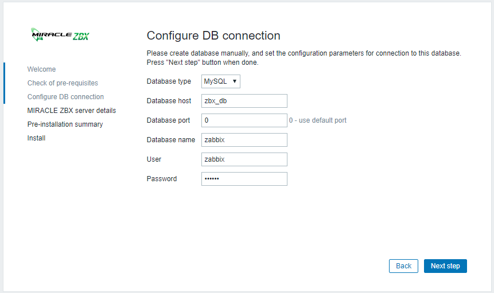Select the Install step in sidebar
The height and width of the screenshot is (293, 494).
pos(36,138)
